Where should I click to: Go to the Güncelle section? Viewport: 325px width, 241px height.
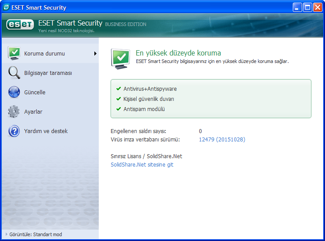(x=50, y=93)
